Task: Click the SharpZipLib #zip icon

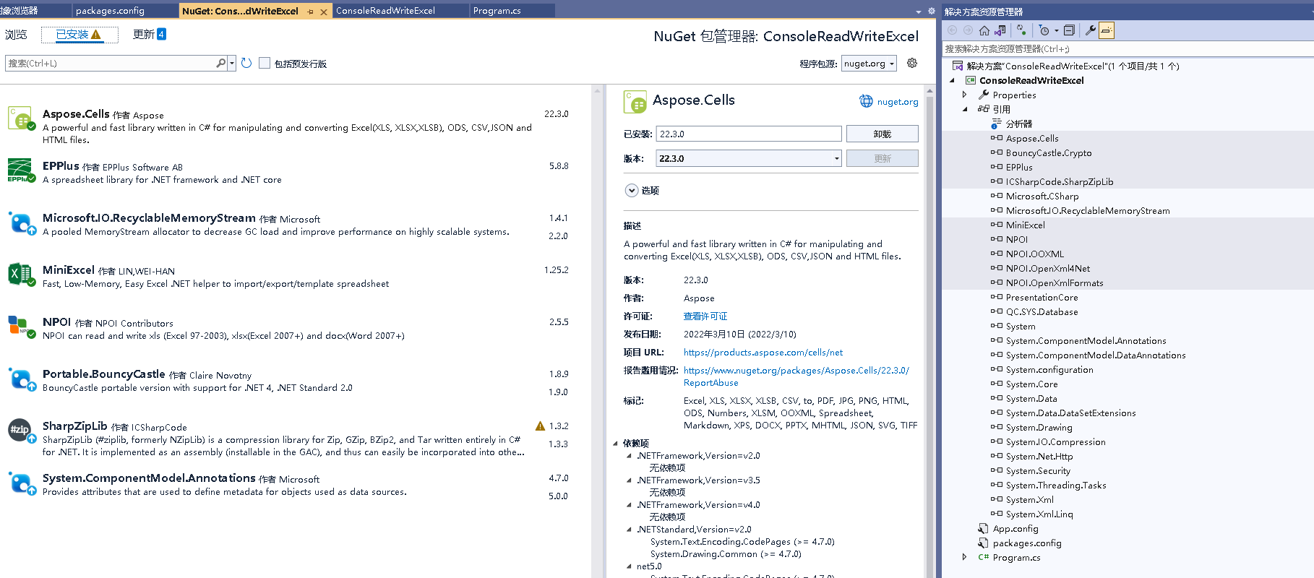Action: [x=21, y=431]
